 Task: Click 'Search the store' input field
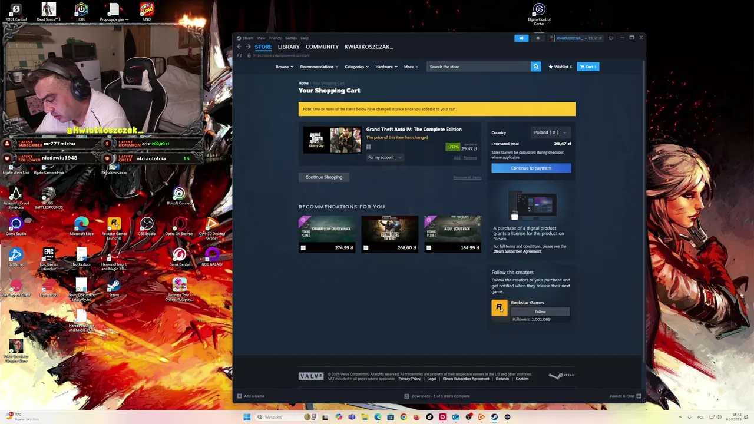(478, 67)
